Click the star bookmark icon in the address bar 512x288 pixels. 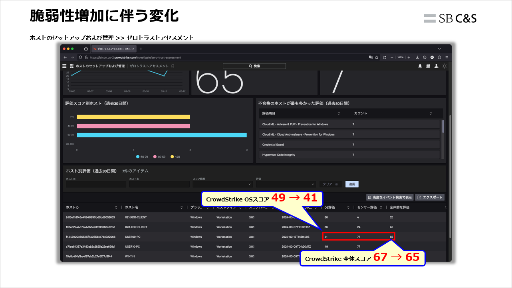[x=376, y=57]
